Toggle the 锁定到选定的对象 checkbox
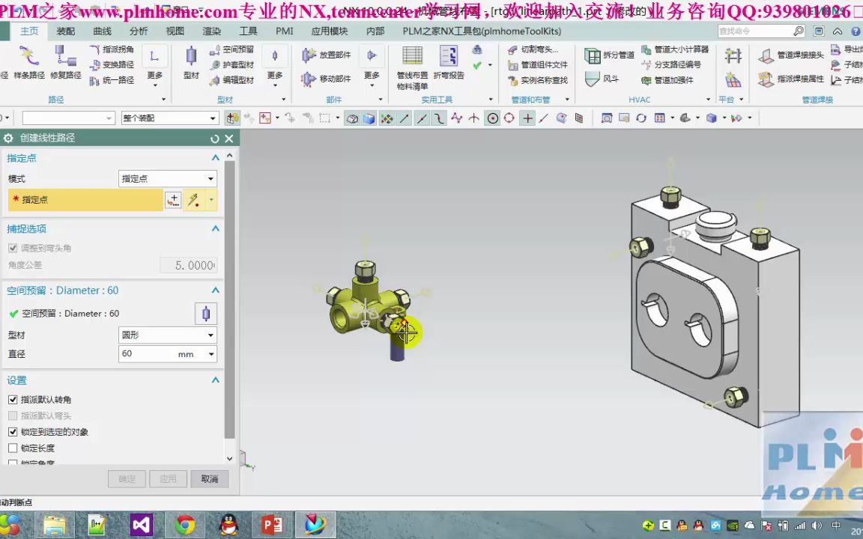 13,432
